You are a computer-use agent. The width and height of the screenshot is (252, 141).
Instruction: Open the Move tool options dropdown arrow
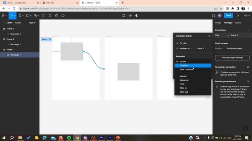(x=15, y=16)
